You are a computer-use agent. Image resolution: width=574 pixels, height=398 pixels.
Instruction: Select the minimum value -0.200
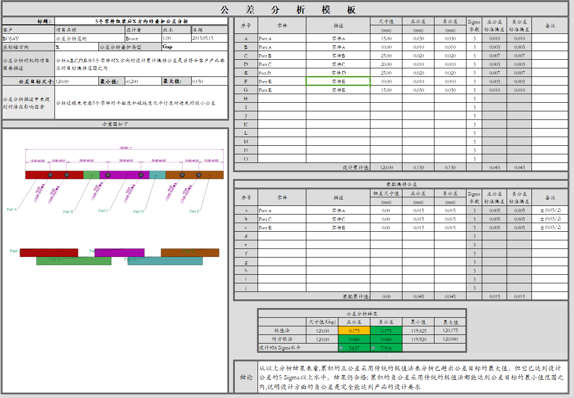click(x=142, y=82)
